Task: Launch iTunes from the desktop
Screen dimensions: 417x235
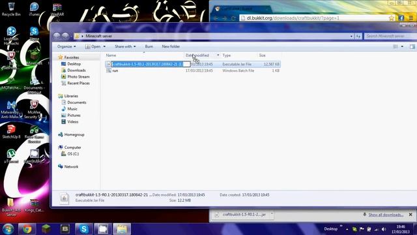Action: click(x=35, y=9)
